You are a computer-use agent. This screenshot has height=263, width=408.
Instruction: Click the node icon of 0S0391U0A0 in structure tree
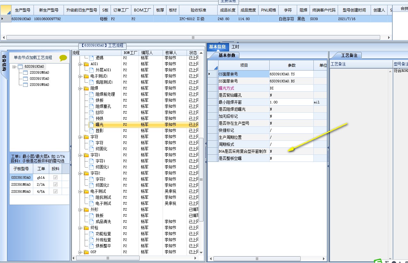point(26,79)
